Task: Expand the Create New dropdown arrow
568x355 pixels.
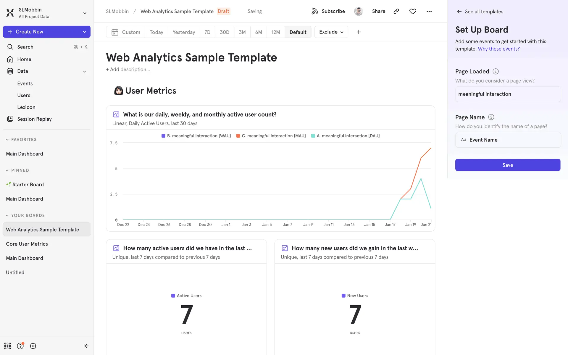Action: click(85, 32)
